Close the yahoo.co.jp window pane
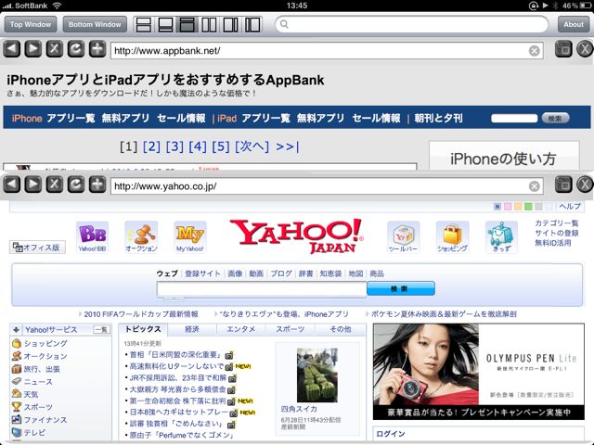This screenshot has height=445, width=594. point(585,184)
